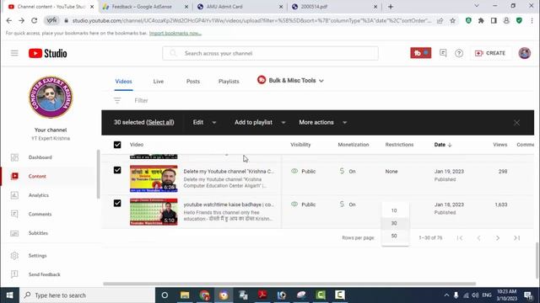Open the Chrome three-dot menu
The height and width of the screenshot is (303, 540).
click(532, 20)
